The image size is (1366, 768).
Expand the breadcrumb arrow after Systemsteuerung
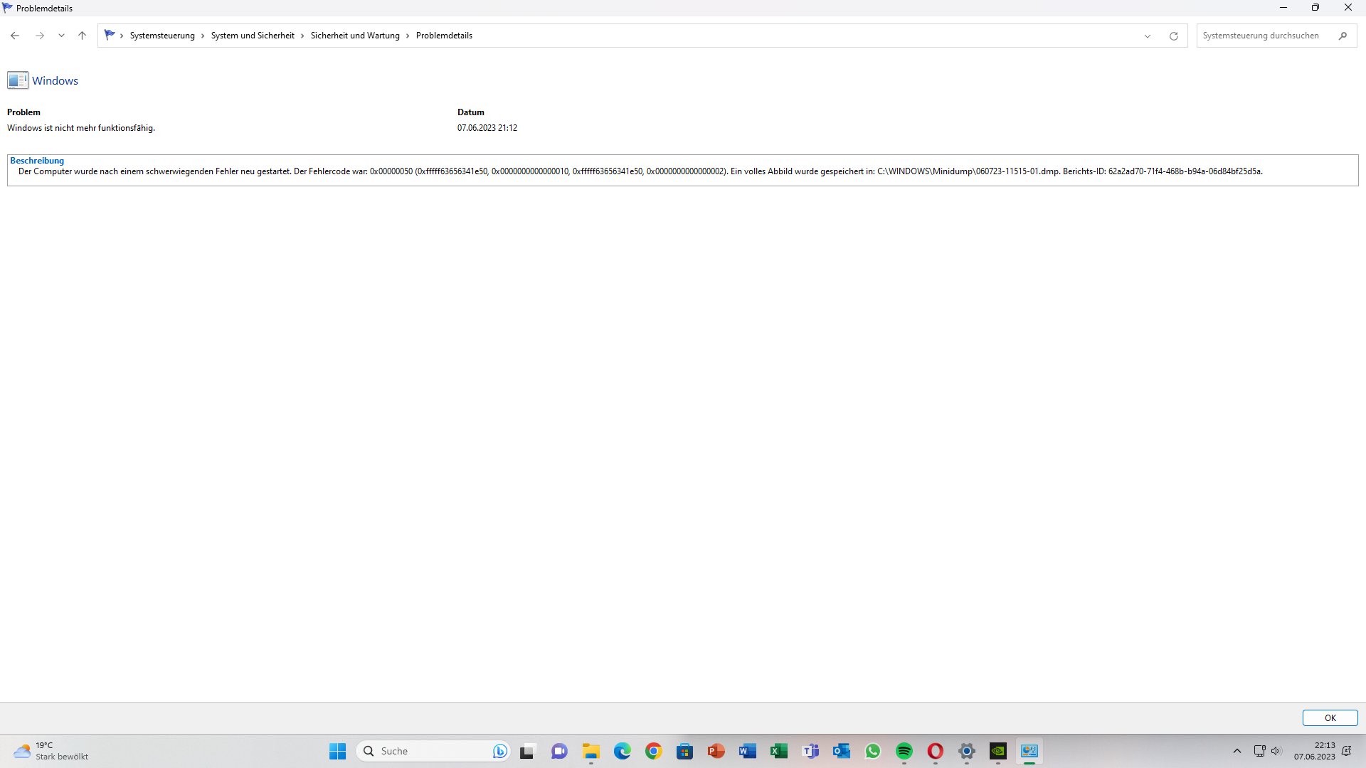click(203, 35)
